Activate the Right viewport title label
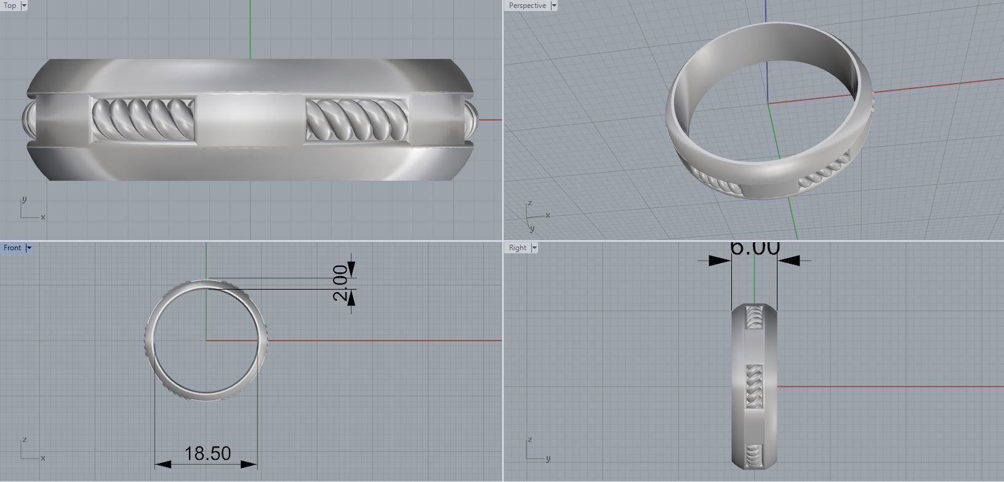The width and height of the screenshot is (1004, 482). [518, 248]
